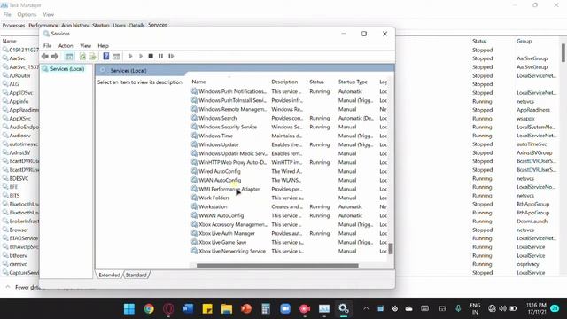567x319 pixels.
Task: Select Windows Security Service row
Action: coord(288,127)
